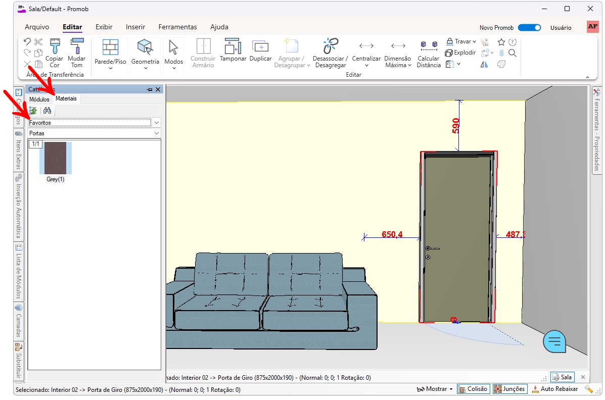Open the Calcular Distância tool
The width and height of the screenshot is (605, 400).
point(429,47)
